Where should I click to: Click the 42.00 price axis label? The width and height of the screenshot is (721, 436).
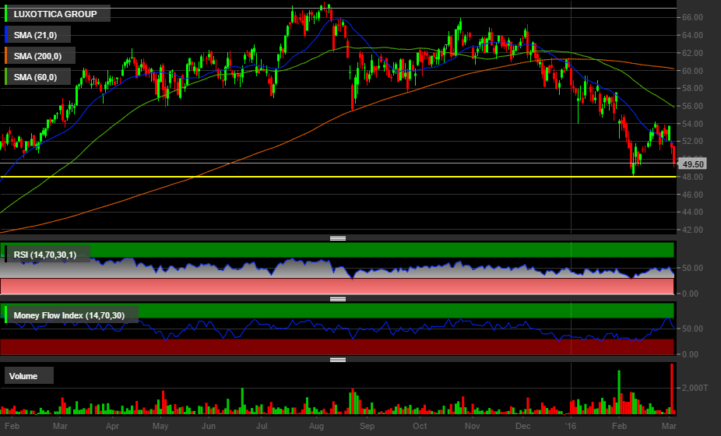pyautogui.click(x=692, y=230)
